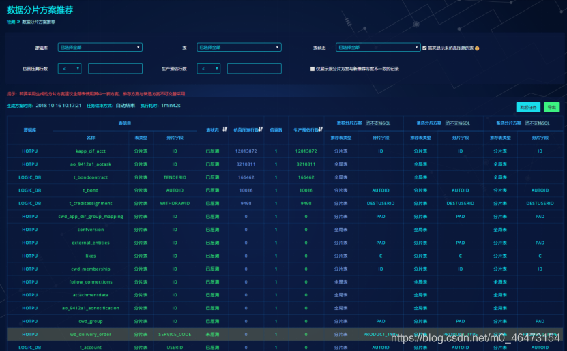The image size is (567, 351).
Task: Click the 名称 column header
Action: [x=91, y=138]
